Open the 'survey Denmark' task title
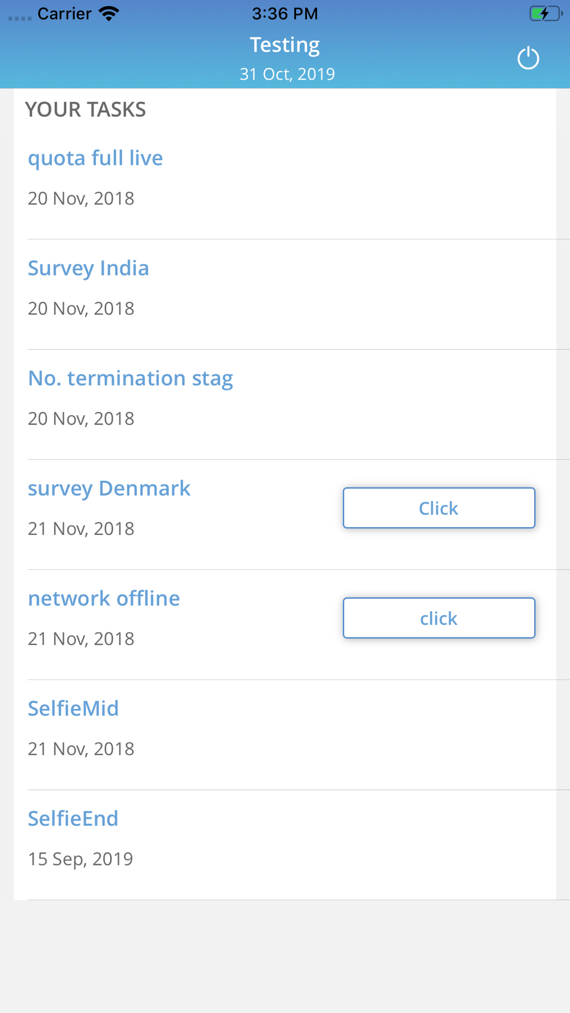Image resolution: width=570 pixels, height=1013 pixels. coord(109,488)
